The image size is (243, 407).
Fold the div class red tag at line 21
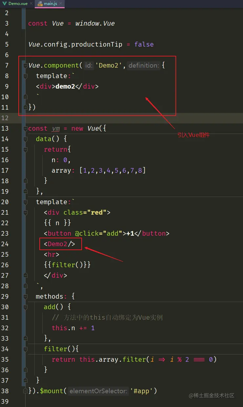point(26,213)
